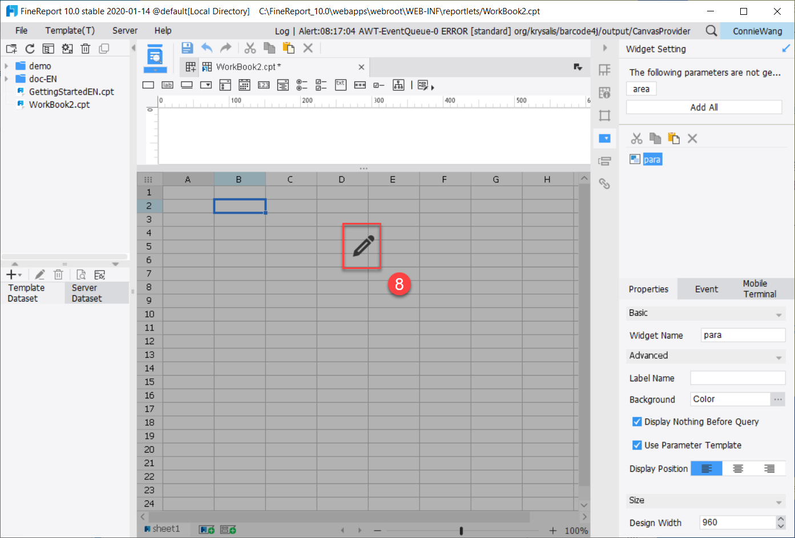The height and width of the screenshot is (538, 795).
Task: Open the Background Color picker dropdown
Action: pyautogui.click(x=778, y=399)
